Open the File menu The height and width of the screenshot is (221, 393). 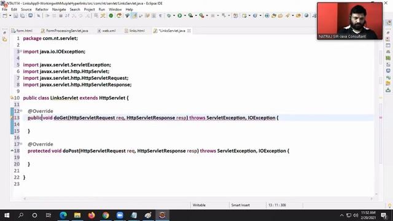(x=4, y=9)
